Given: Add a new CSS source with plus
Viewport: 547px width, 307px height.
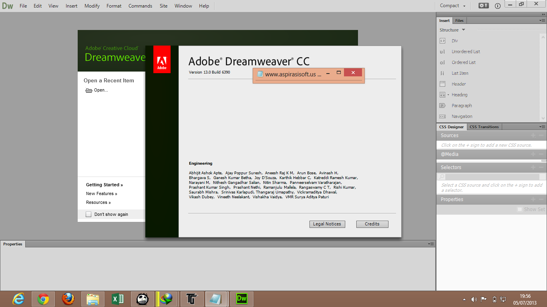Looking at the screenshot, I should click(533, 136).
